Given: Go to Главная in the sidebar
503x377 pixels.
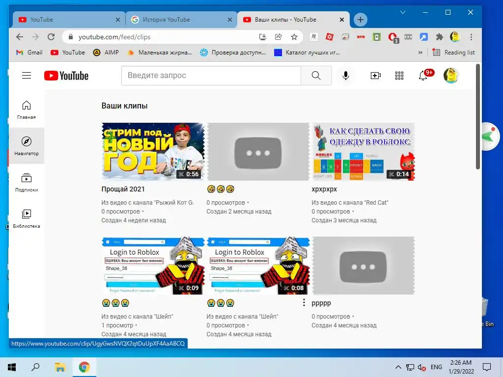Looking at the screenshot, I should click(x=27, y=110).
